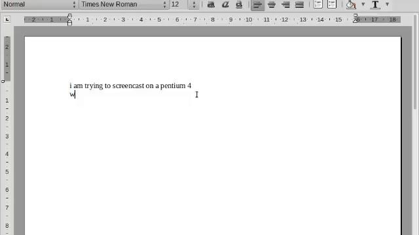This screenshot has width=419, height=235.
Task: Toggle underline formatting
Action: coord(239,5)
